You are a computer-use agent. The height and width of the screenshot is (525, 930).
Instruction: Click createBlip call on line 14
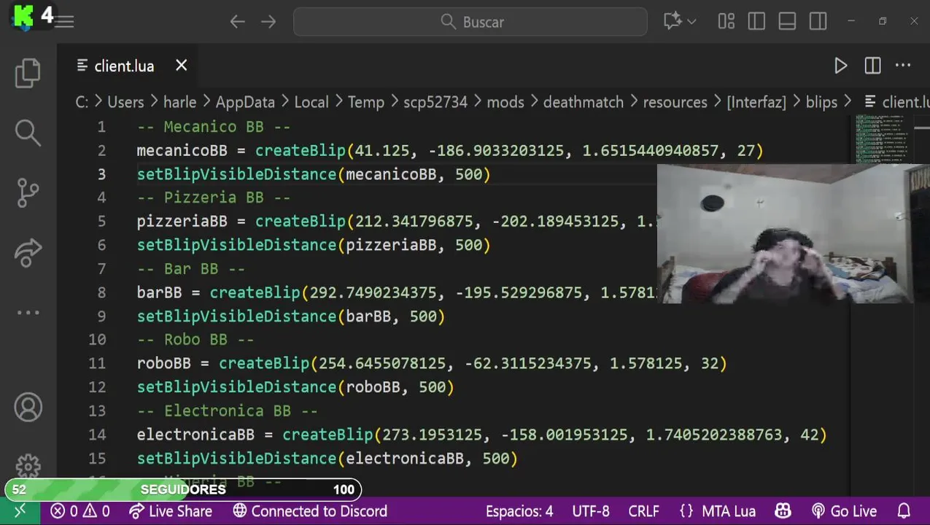click(328, 435)
